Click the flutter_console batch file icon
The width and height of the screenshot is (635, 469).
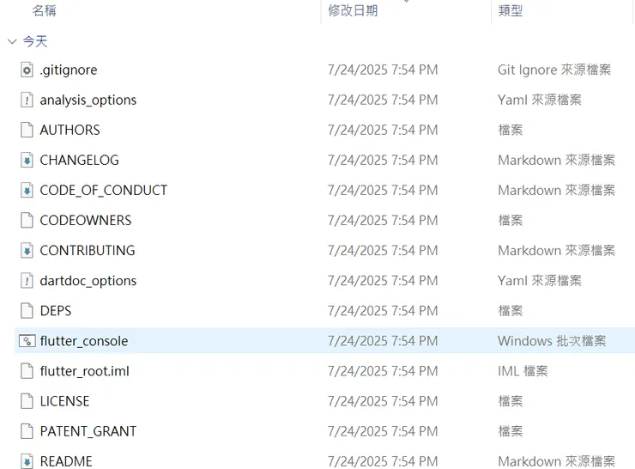[x=27, y=341]
